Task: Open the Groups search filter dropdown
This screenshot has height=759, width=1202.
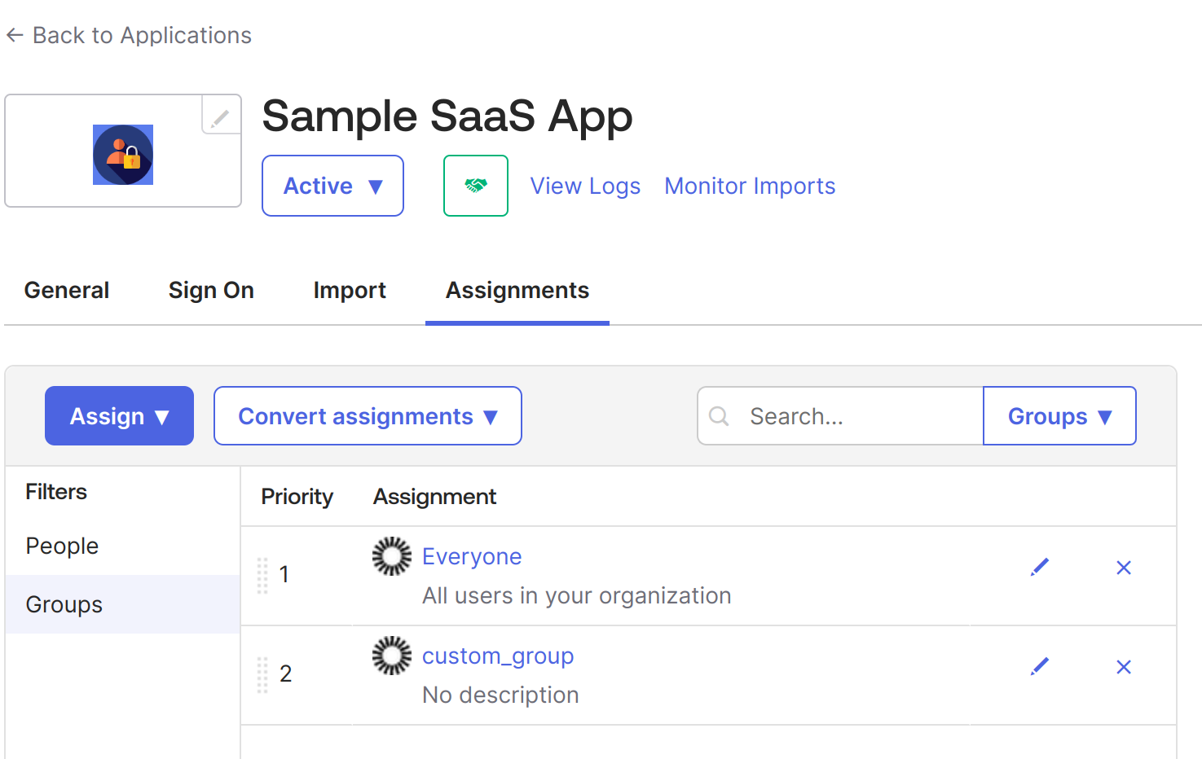Action: [1059, 416]
